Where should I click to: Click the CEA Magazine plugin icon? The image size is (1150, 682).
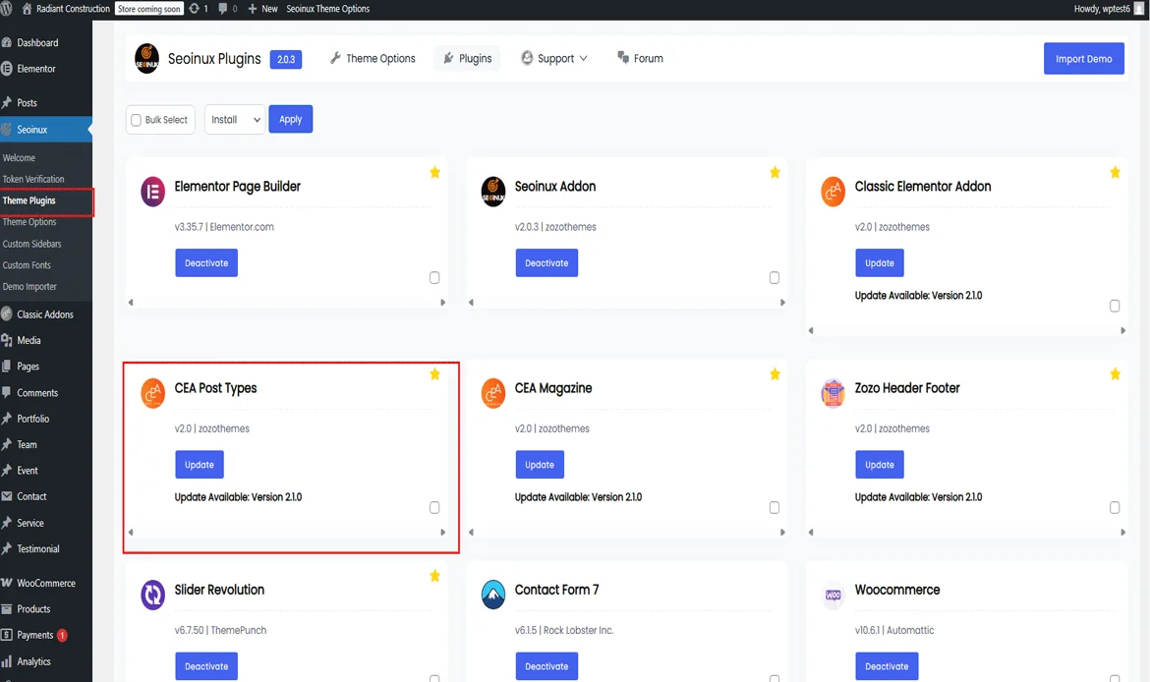click(x=492, y=393)
